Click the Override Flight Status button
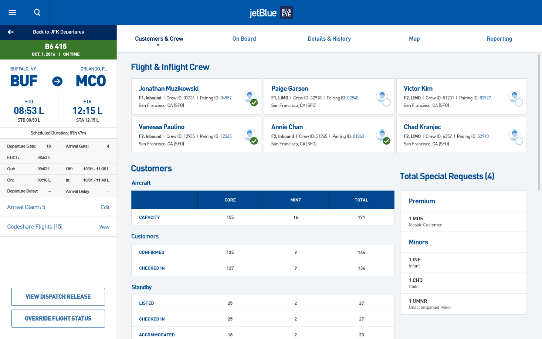This screenshot has width=542, height=339. click(58, 319)
